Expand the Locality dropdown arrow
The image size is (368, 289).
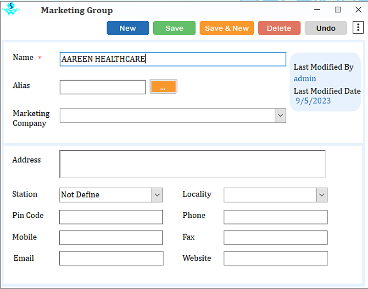click(x=322, y=195)
